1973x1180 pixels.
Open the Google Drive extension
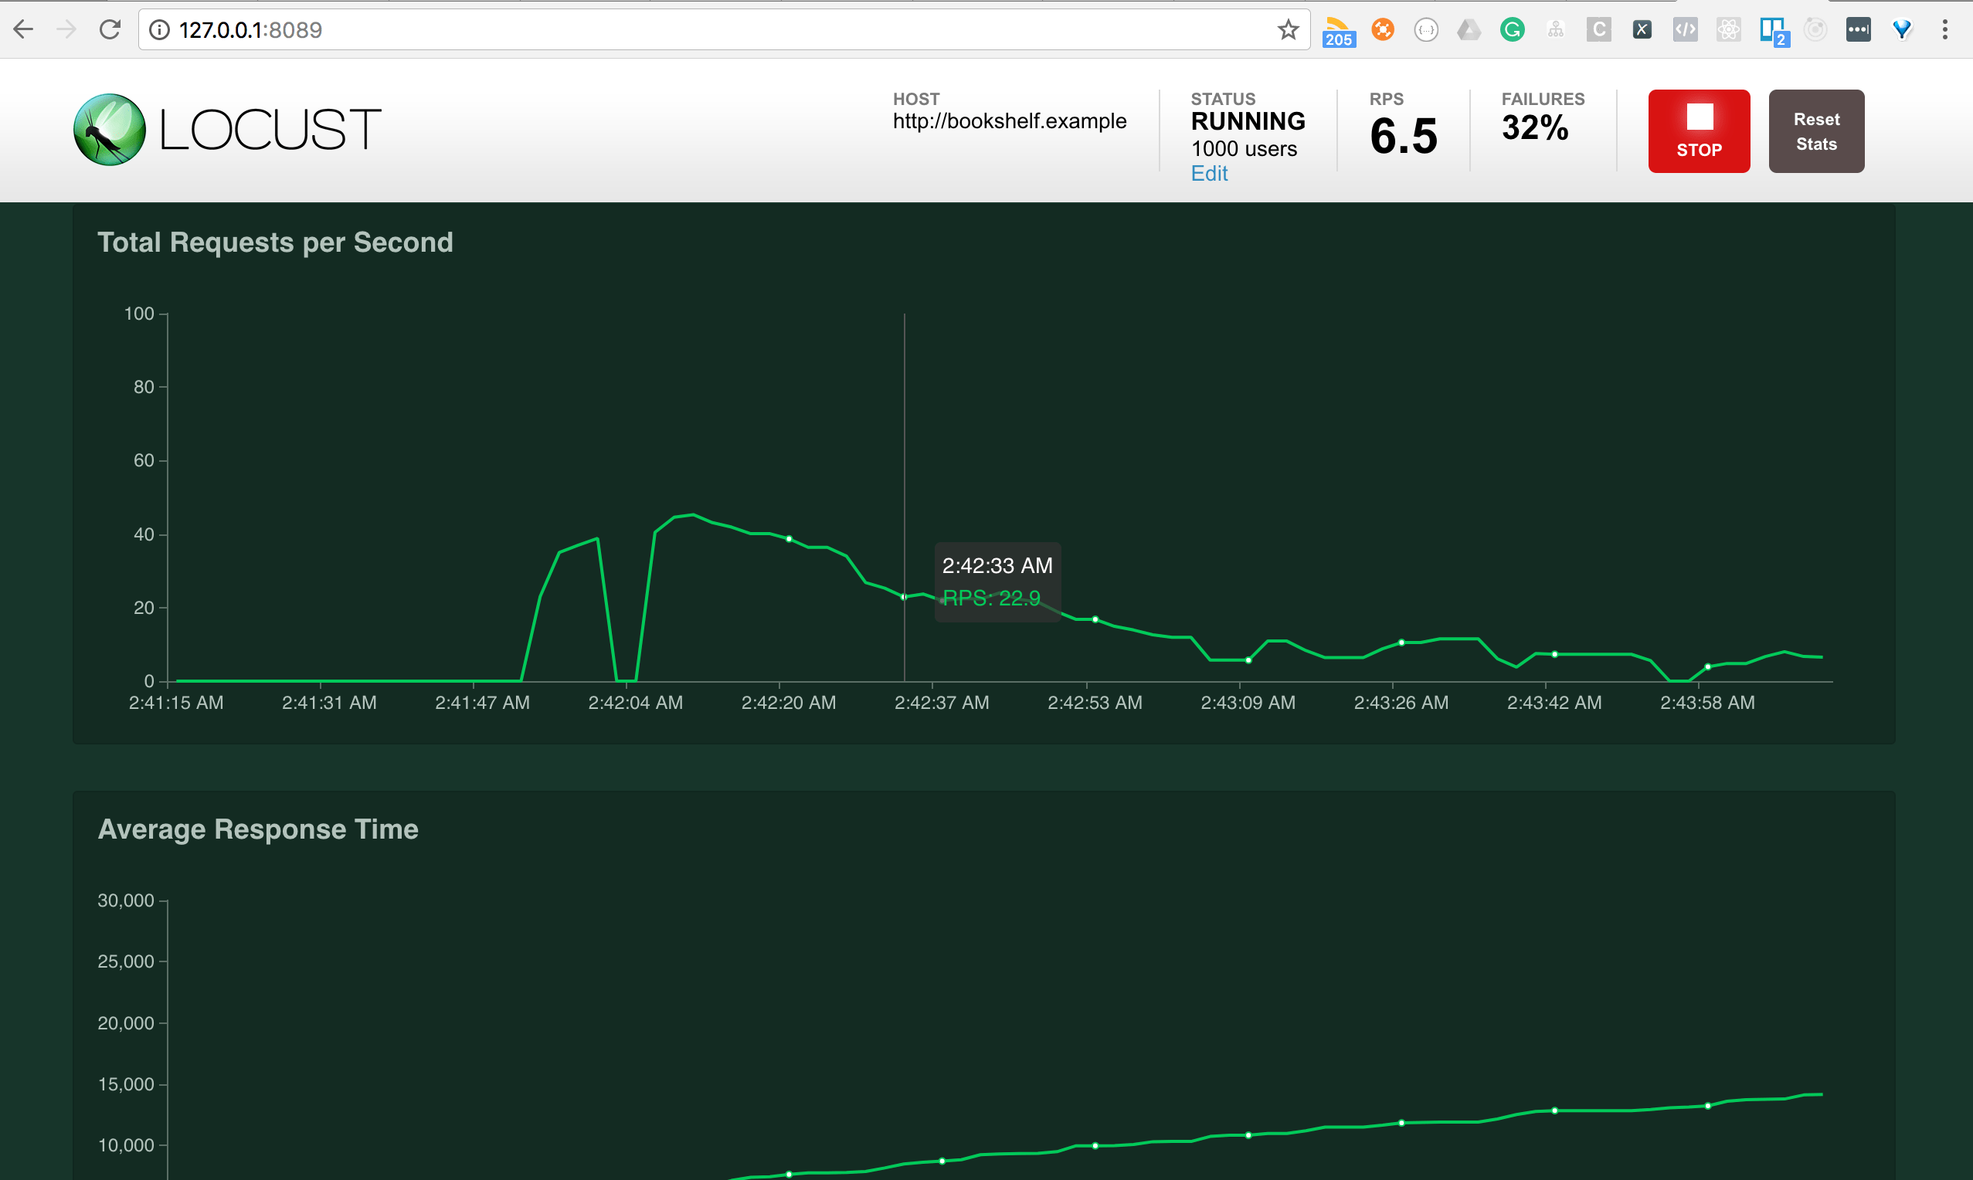pyautogui.click(x=1468, y=29)
